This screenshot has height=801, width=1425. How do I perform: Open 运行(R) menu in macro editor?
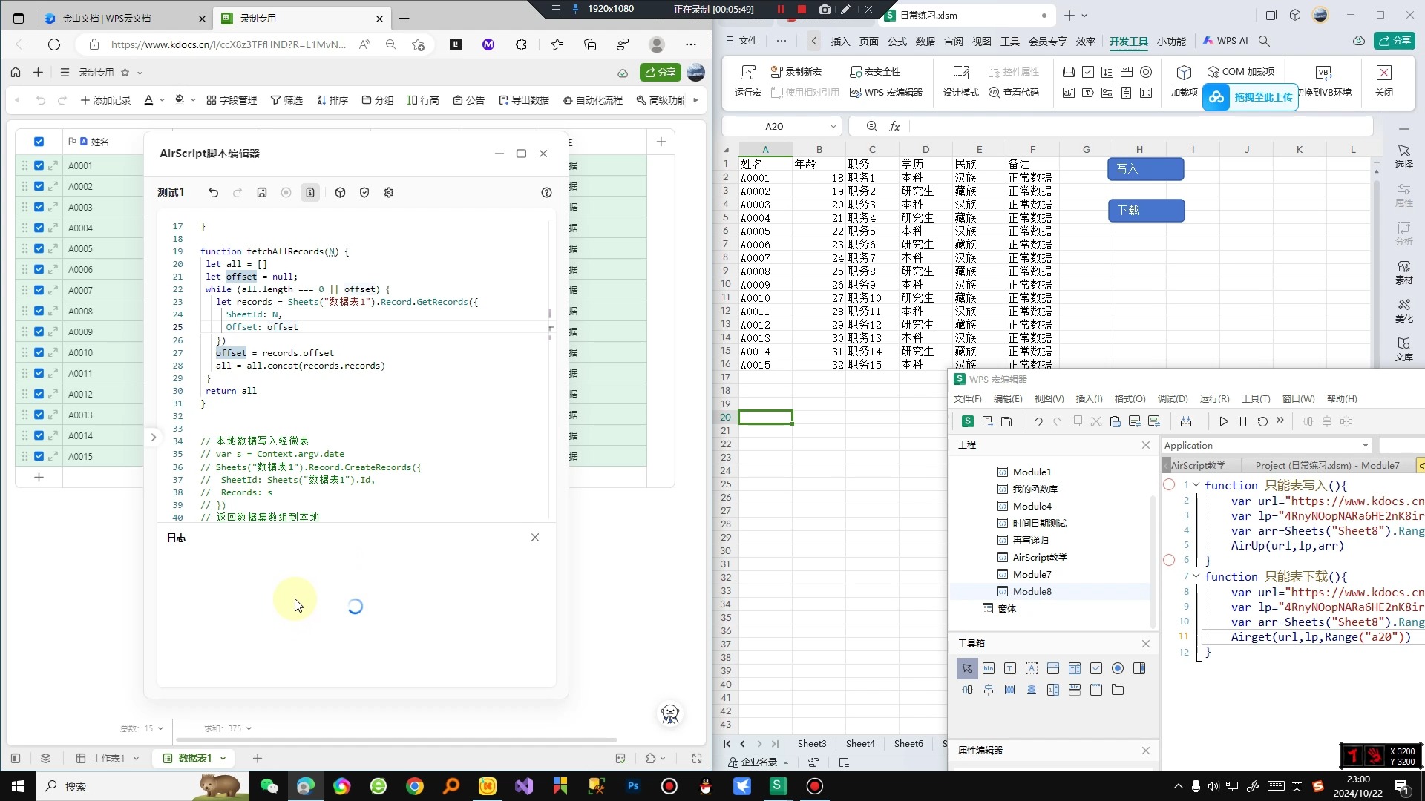pos(1214,399)
